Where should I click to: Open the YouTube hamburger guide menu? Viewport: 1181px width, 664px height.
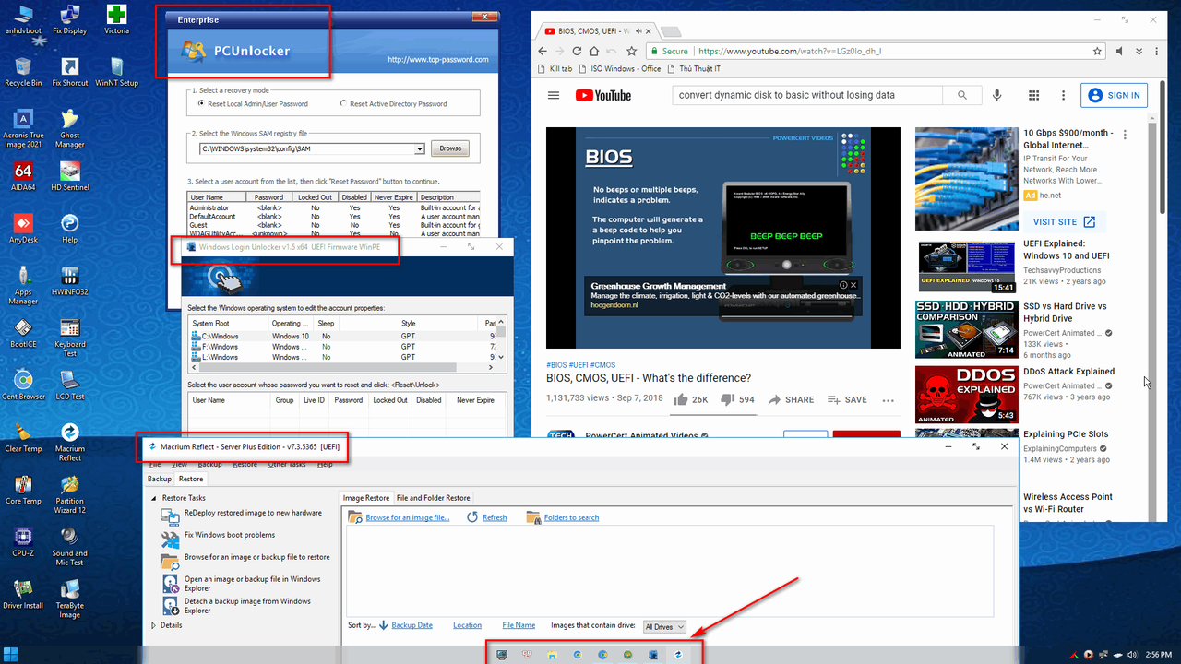554,95
